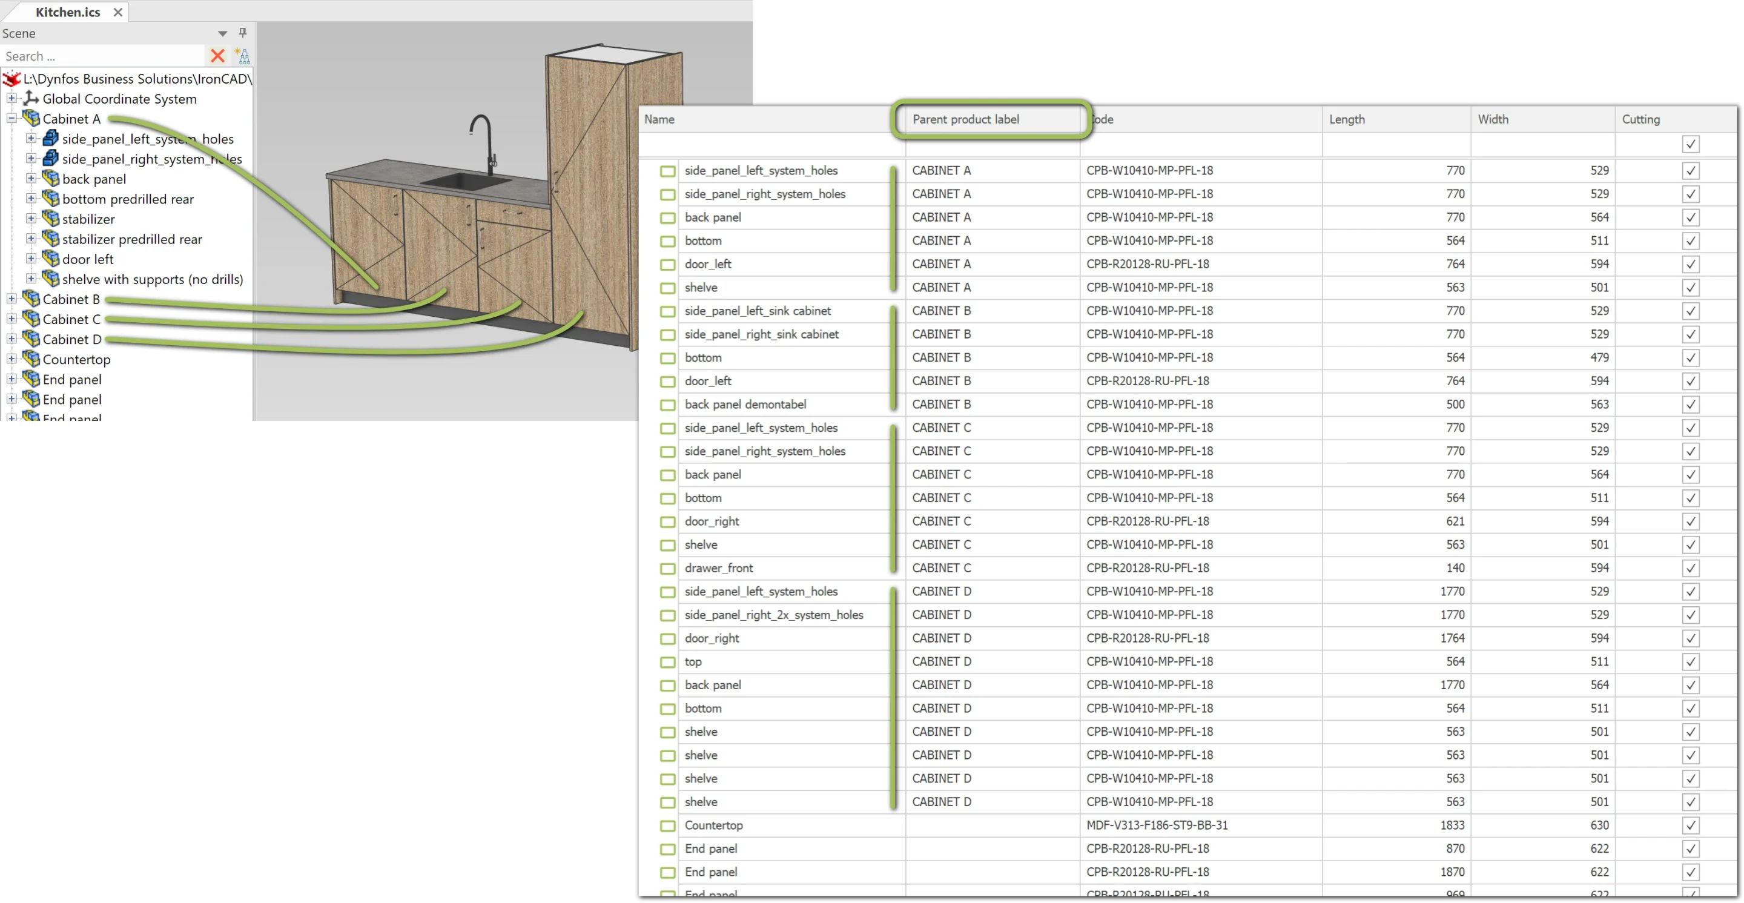Click the Global Coordinate System axis icon
Viewport: 1744px width, 903px height.
pyautogui.click(x=31, y=99)
